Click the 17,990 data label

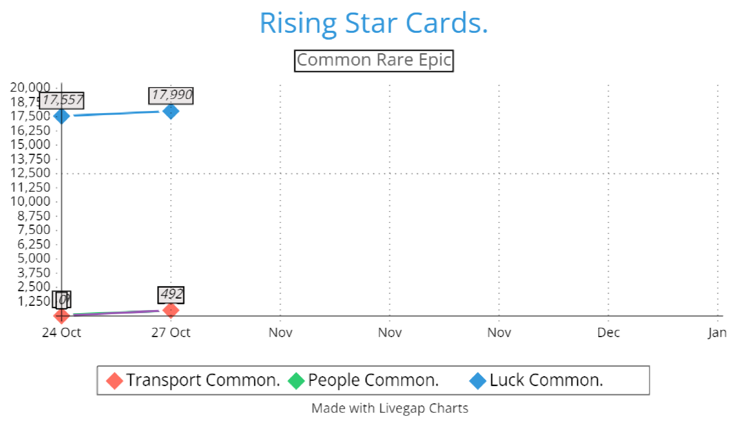171,95
